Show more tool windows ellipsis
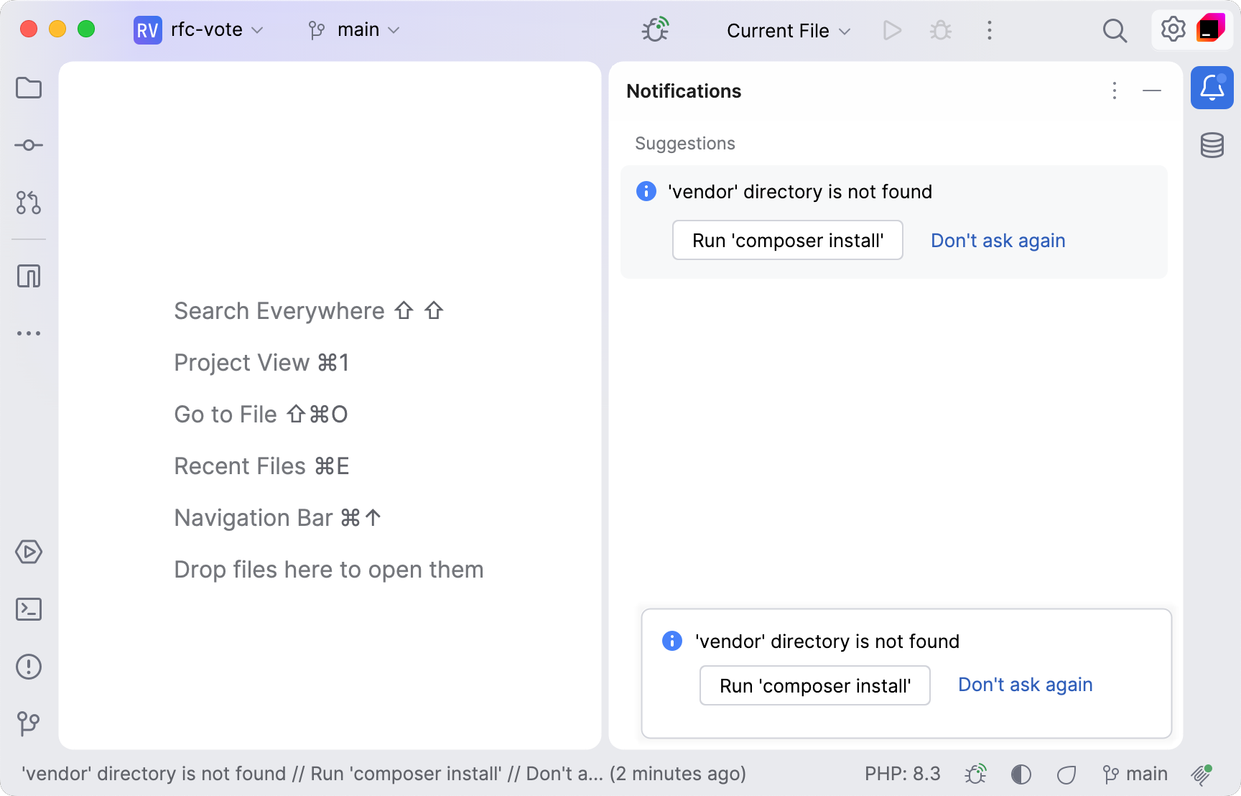The height and width of the screenshot is (796, 1241). [29, 333]
